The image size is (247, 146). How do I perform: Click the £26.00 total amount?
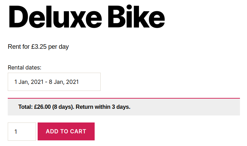coord(42,107)
